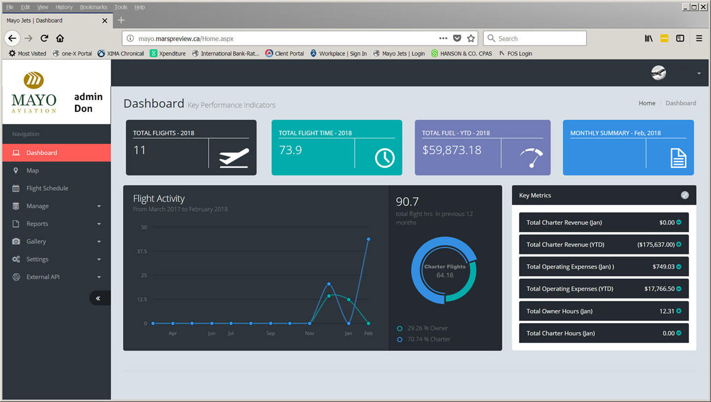This screenshot has height=402, width=711.
Task: Open user menu via airplane avatar icon
Action: click(658, 73)
